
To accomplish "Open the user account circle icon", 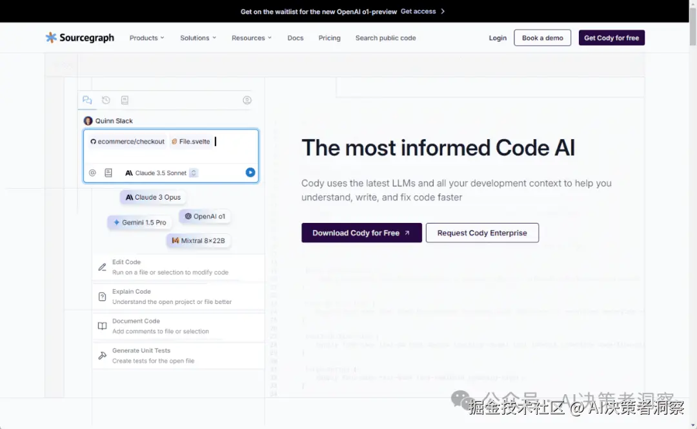I will (x=247, y=100).
